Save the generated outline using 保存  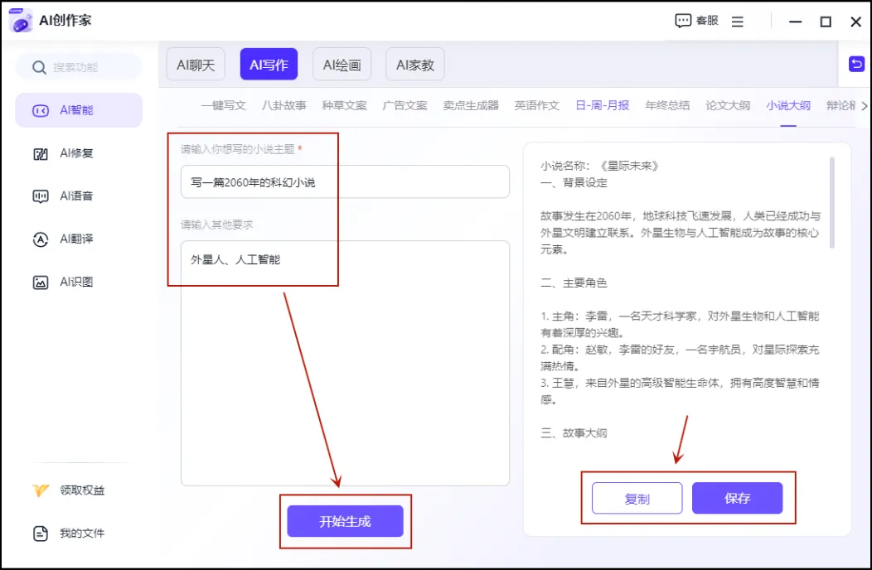(739, 498)
